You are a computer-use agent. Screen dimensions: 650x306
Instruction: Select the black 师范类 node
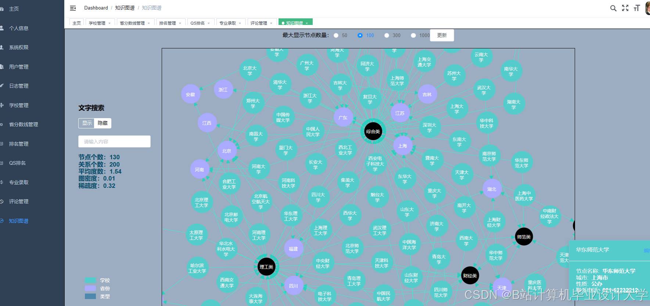pos(524,237)
